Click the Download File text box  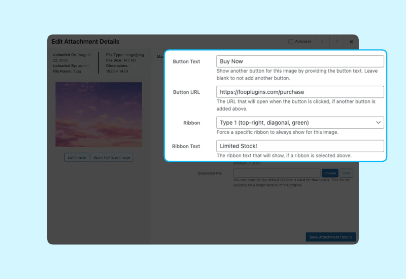(x=277, y=173)
